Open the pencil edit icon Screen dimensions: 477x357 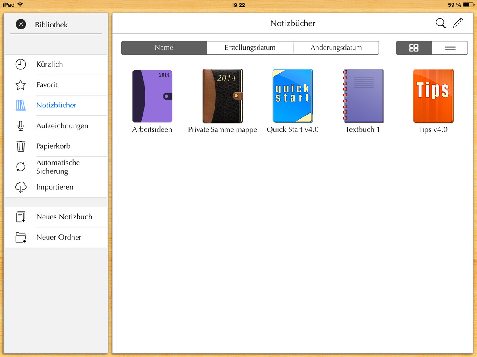point(458,23)
